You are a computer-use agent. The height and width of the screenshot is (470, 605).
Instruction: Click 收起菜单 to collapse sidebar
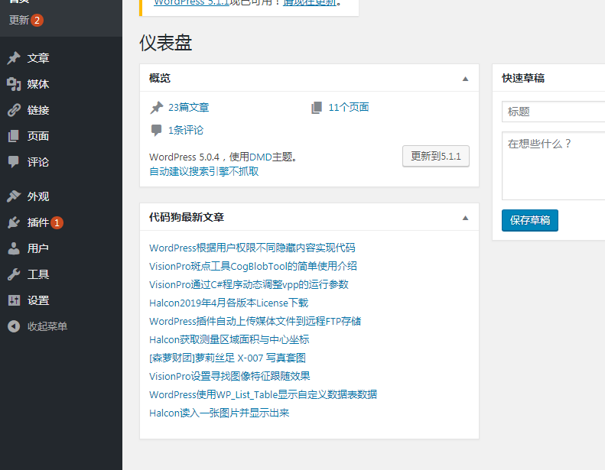[x=47, y=326]
